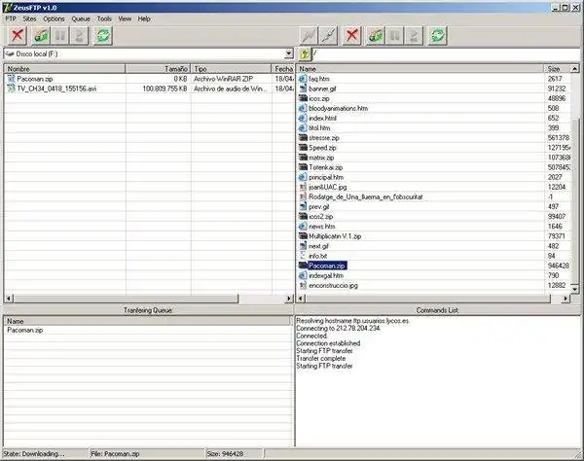Image resolution: width=584 pixels, height=461 pixels.
Task: Click the grayed resume arrow icon in local toolbar
Action: [x=79, y=36]
